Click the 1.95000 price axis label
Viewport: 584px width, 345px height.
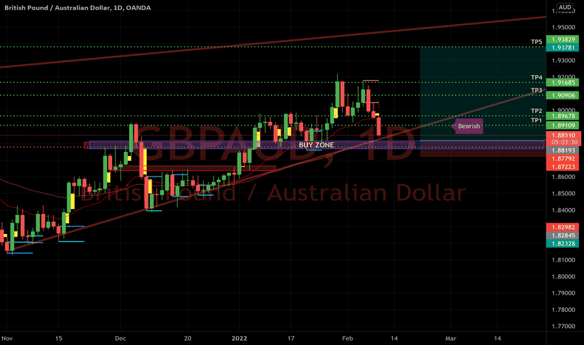point(563,27)
